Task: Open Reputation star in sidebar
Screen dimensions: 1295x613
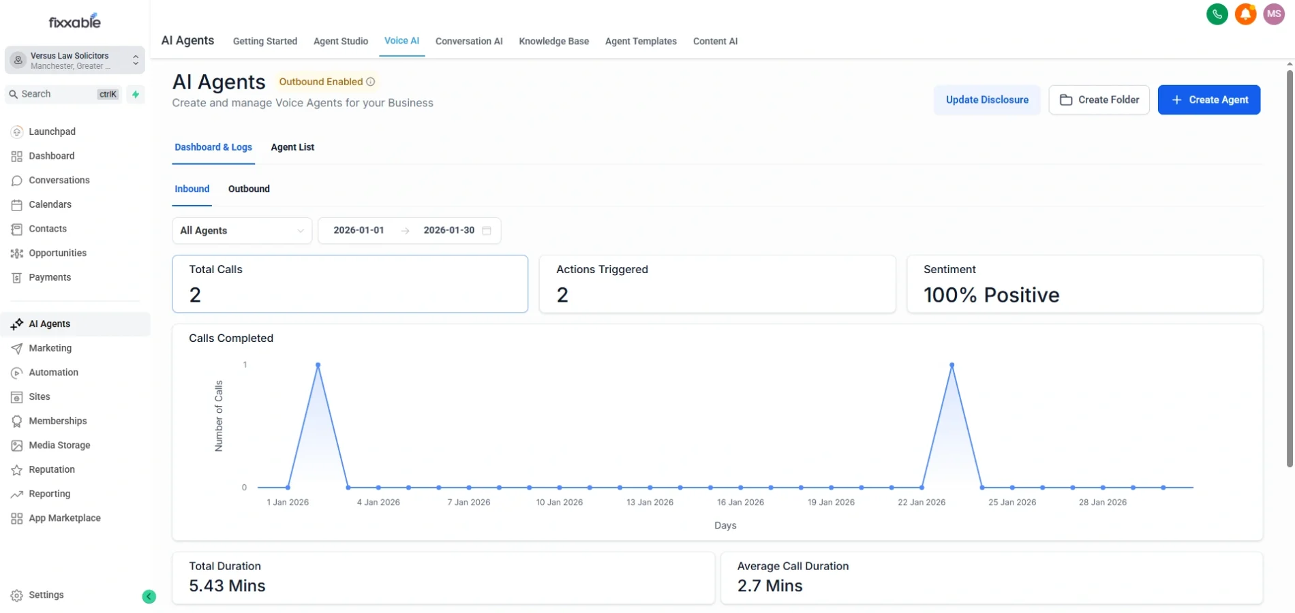Action: pos(51,469)
